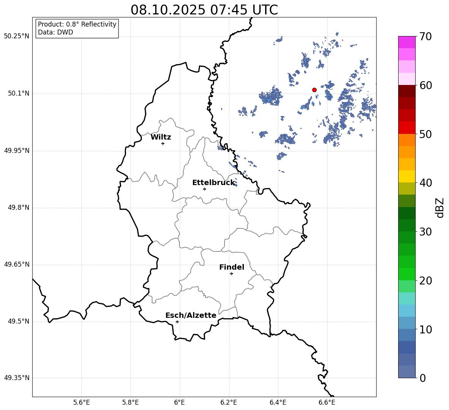
Task: Click the 60 value on colorbar
Action: pyautogui.click(x=425, y=85)
